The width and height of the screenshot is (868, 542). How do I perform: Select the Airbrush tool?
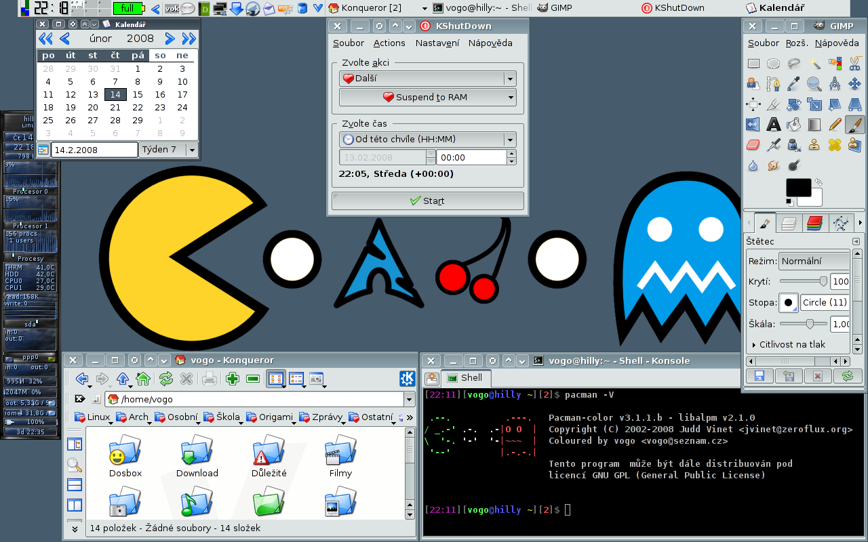(x=774, y=145)
